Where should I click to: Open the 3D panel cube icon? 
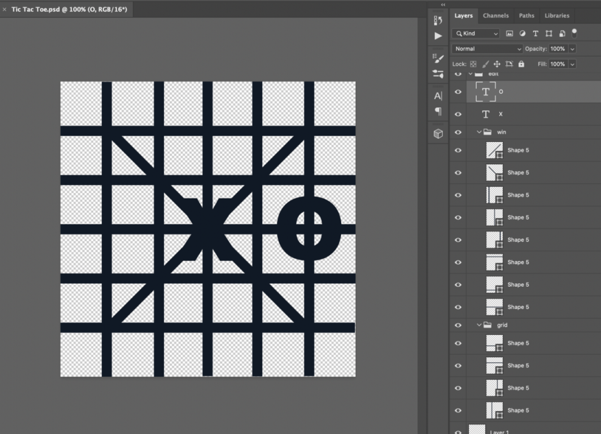click(438, 133)
